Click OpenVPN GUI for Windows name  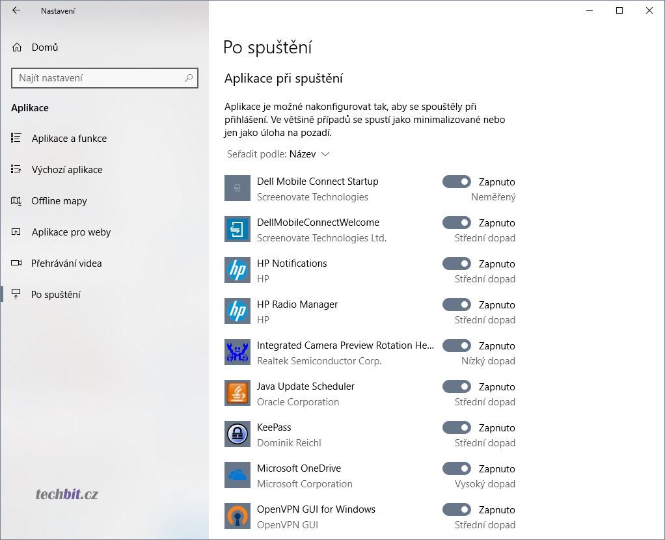coord(316,509)
